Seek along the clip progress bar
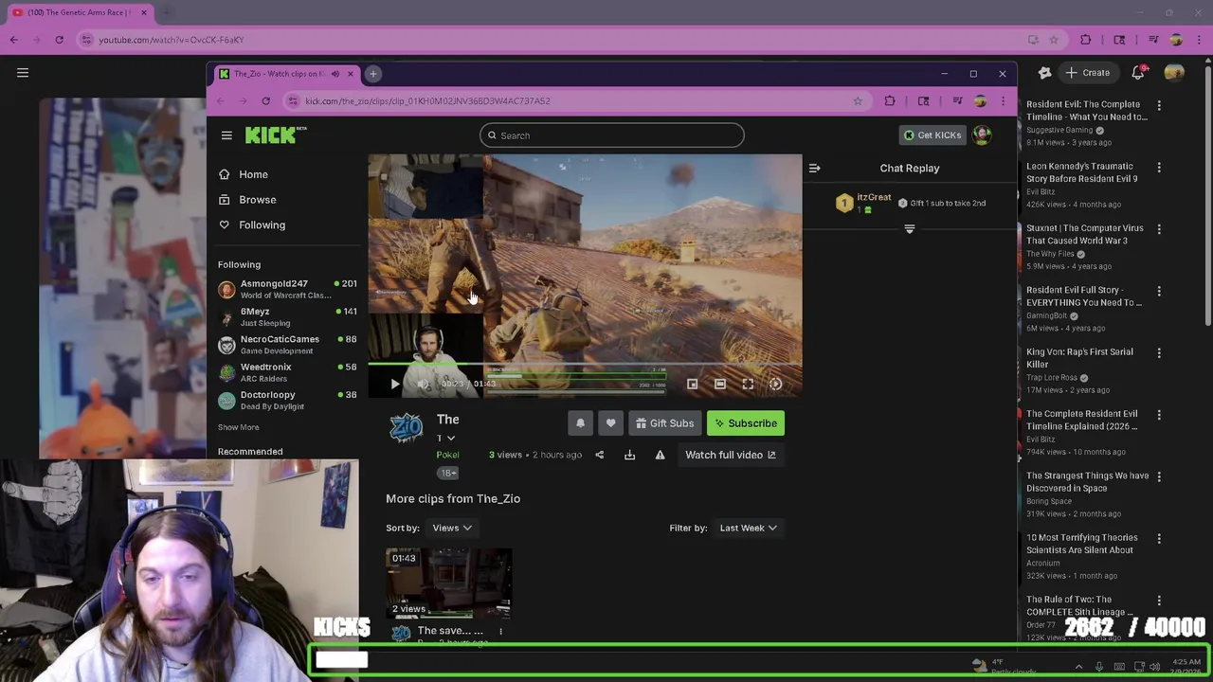This screenshot has width=1213, height=682. pyautogui.click(x=585, y=364)
